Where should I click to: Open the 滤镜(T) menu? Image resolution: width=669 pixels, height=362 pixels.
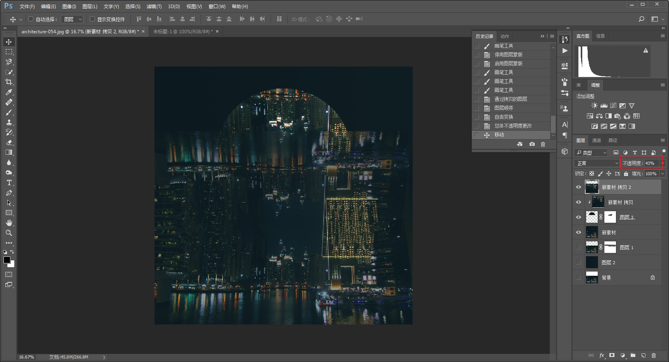pyautogui.click(x=154, y=7)
